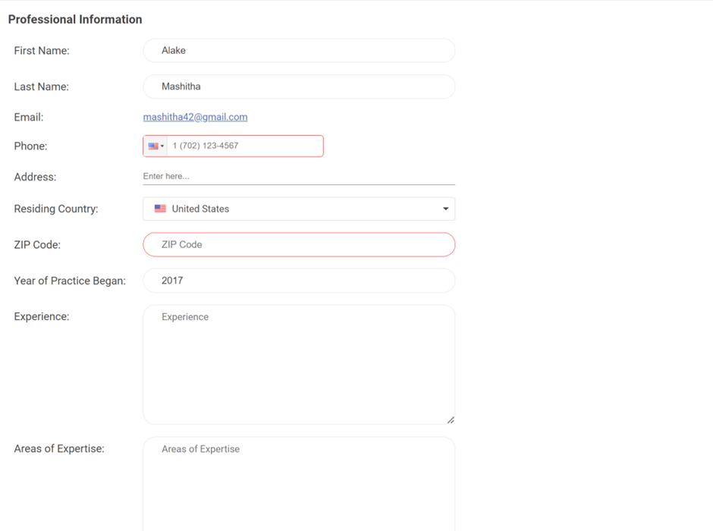The height and width of the screenshot is (531, 713).
Task: Click inside the Experience text area
Action: (299, 357)
